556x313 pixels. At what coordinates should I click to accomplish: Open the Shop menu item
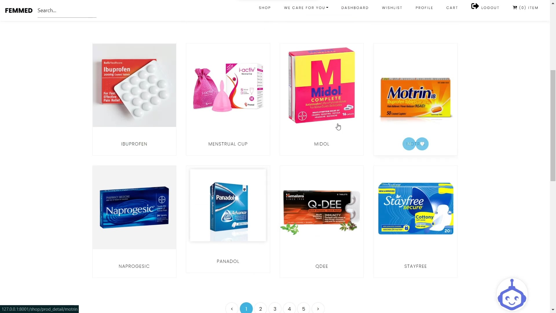tap(265, 8)
